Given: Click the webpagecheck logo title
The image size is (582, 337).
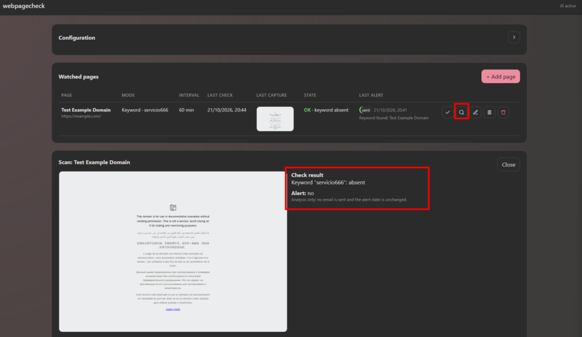Looking at the screenshot, I should pyautogui.click(x=24, y=6).
